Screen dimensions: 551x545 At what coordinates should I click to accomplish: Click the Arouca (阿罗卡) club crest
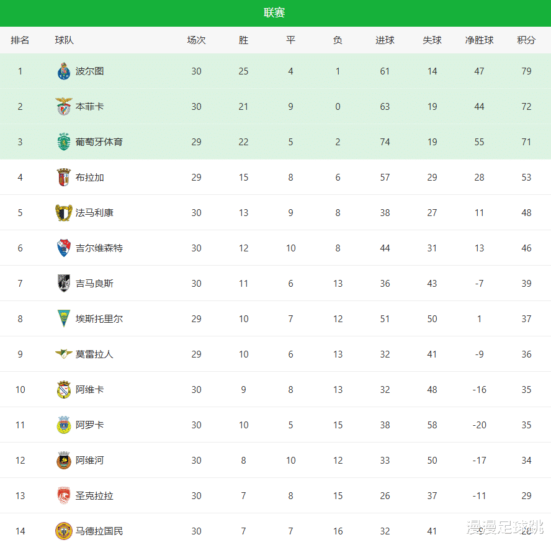pyautogui.click(x=64, y=425)
